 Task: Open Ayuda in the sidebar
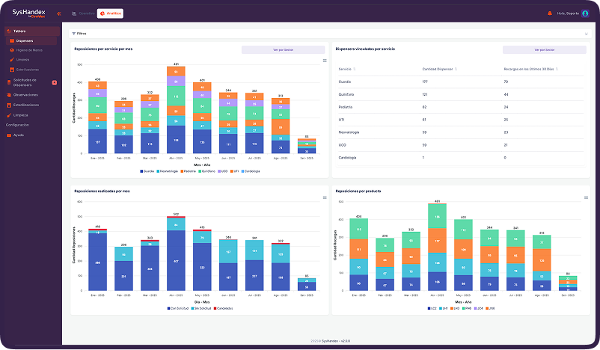coord(19,135)
